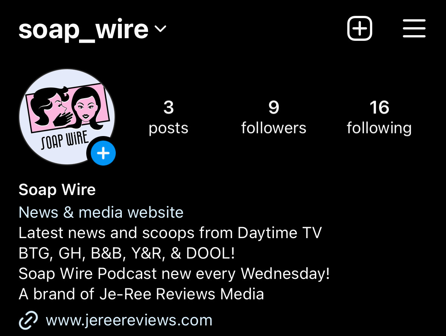Select the "BTG, GH, B&B, Y&R" bio line
Screen dimensions: 446x336
pos(127,253)
